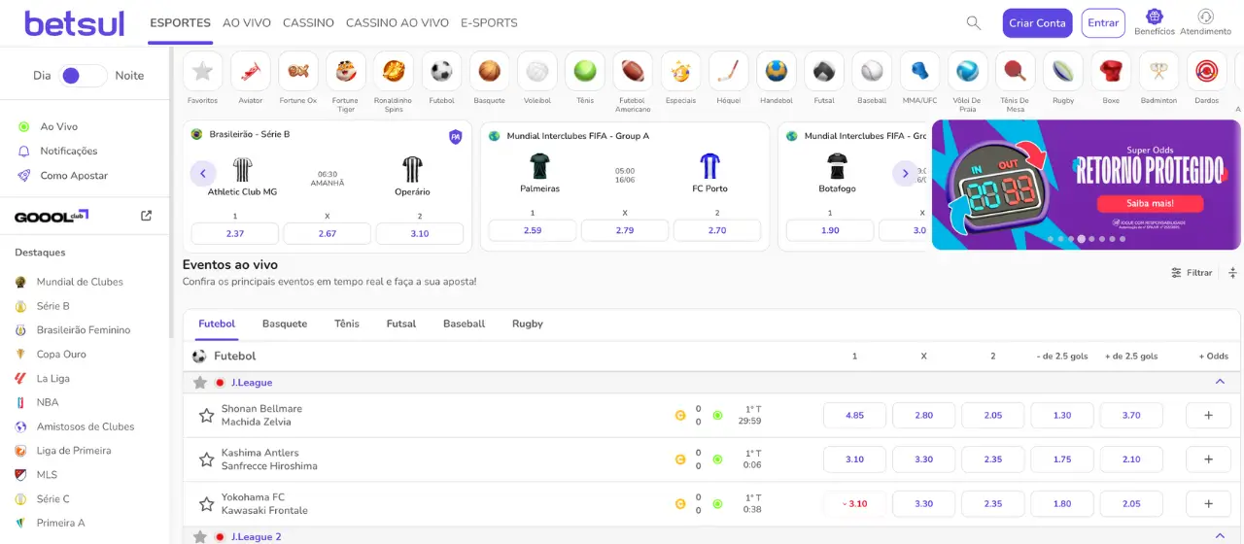
Task: Open Mundial de Clubes in Destaques
Action: (80, 282)
